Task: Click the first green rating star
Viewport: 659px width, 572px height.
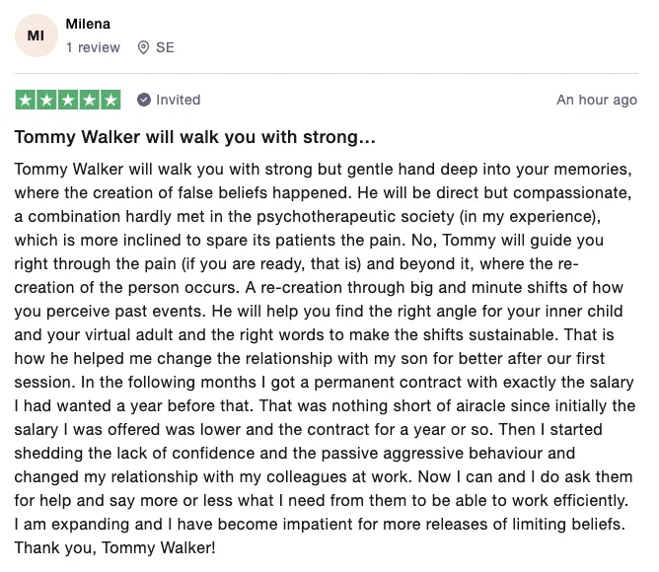Action: pyautogui.click(x=25, y=100)
